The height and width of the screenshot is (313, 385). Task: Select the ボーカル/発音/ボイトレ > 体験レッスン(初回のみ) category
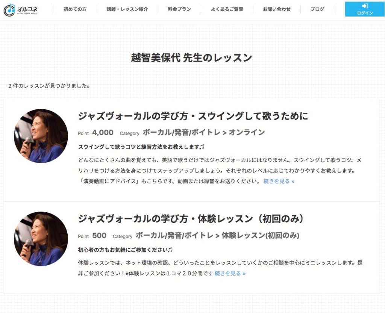coord(217,236)
